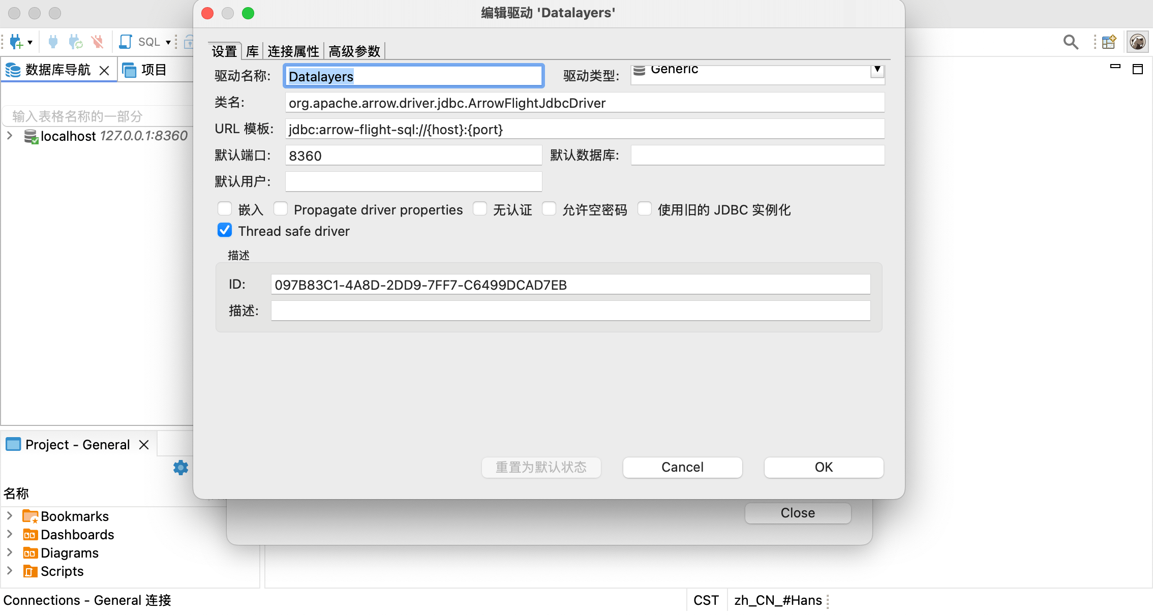Image resolution: width=1153 pixels, height=615 pixels.
Task: Expand the Scripts folder
Action: pos(10,571)
